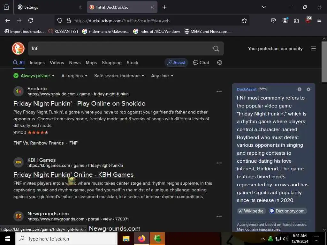Close the fnf at DuckDuckGo tab
This screenshot has width=327, height=245.
point(152,7)
